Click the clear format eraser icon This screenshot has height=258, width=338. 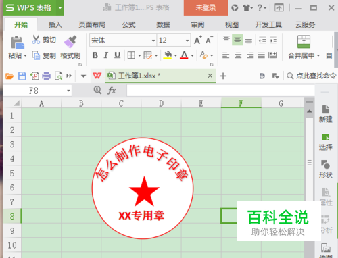[203, 55]
